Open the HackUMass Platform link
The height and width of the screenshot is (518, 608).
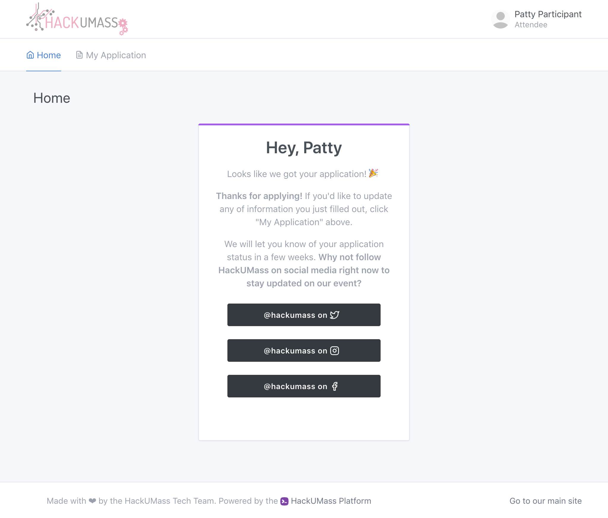326,501
